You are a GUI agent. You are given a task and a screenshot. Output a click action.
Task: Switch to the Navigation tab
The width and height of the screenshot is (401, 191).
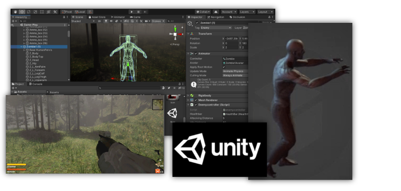[216, 17]
